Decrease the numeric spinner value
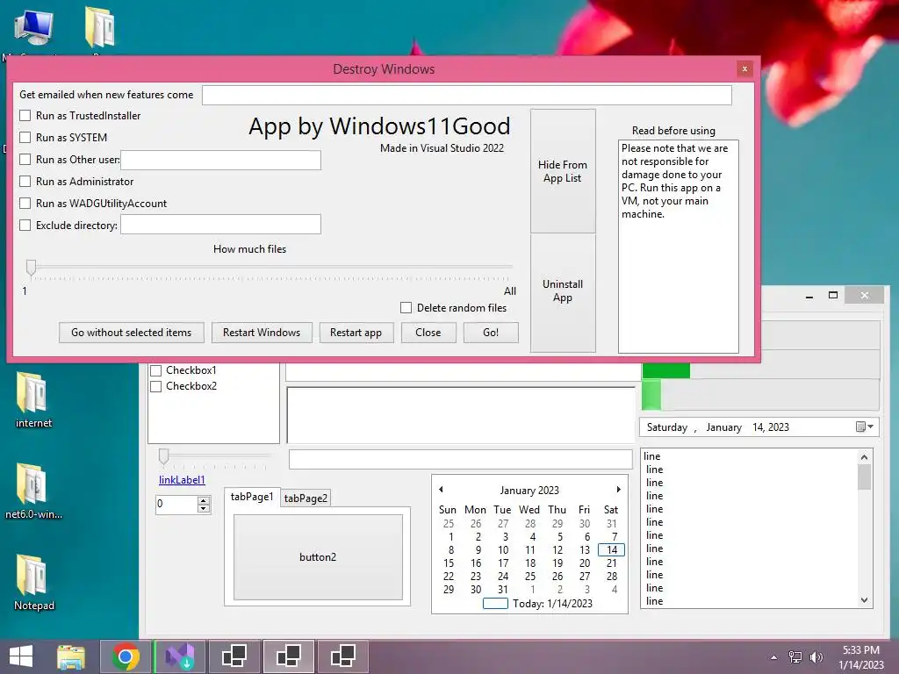The image size is (899, 674). pyautogui.click(x=203, y=508)
